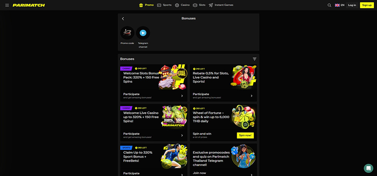Click Live Casino 320% Parimatch image
Image resolution: width=377 pixels, height=176 pixels.
(x=173, y=116)
